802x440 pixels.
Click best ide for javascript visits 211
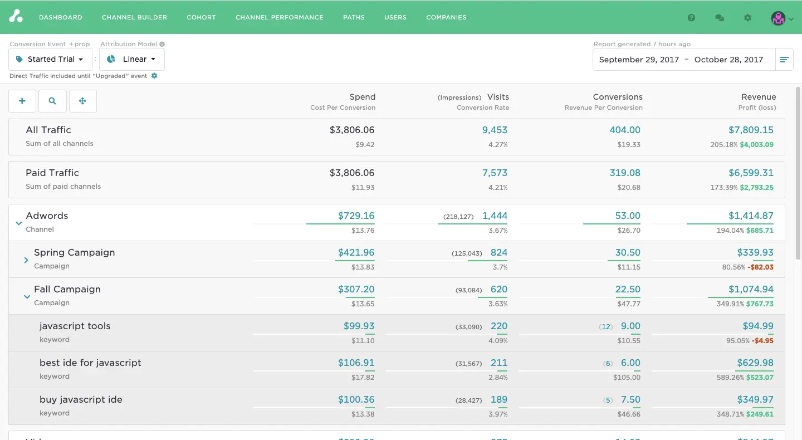[499, 363]
